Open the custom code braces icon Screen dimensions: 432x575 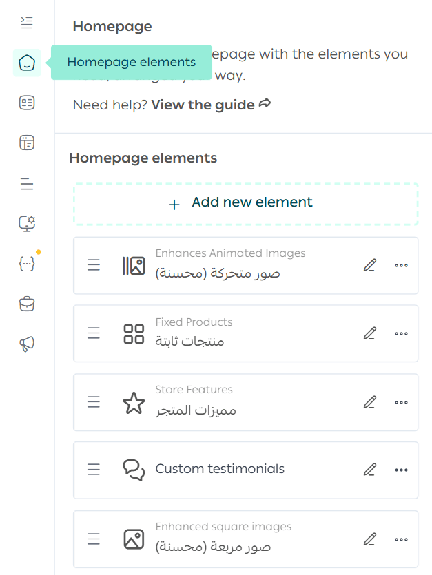[27, 263]
